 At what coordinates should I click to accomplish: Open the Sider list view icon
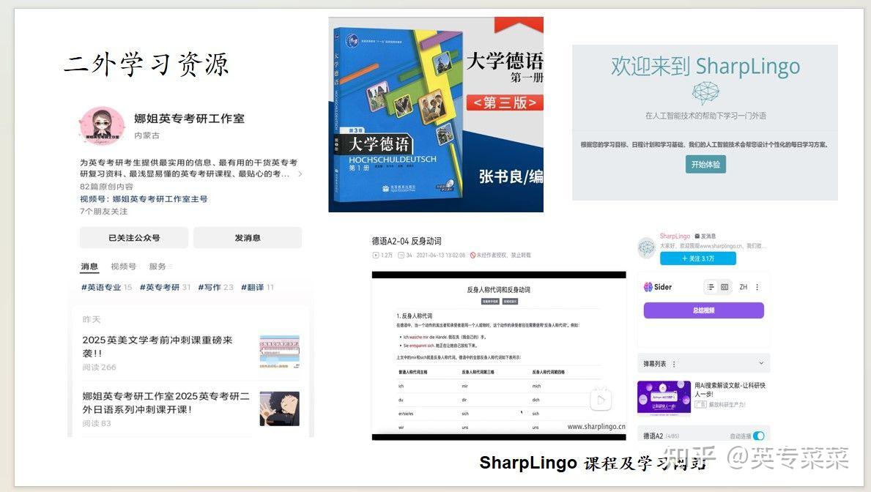tap(711, 287)
